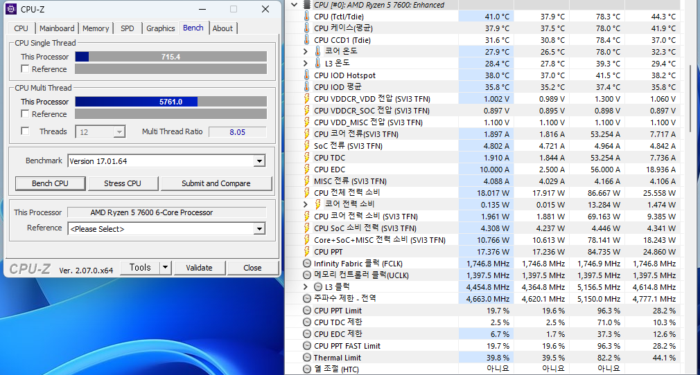Switch to the Memory tab

(x=96, y=28)
